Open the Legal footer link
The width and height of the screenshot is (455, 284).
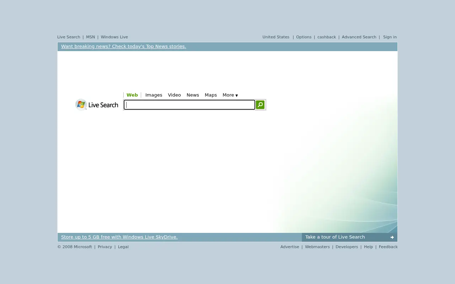123,247
